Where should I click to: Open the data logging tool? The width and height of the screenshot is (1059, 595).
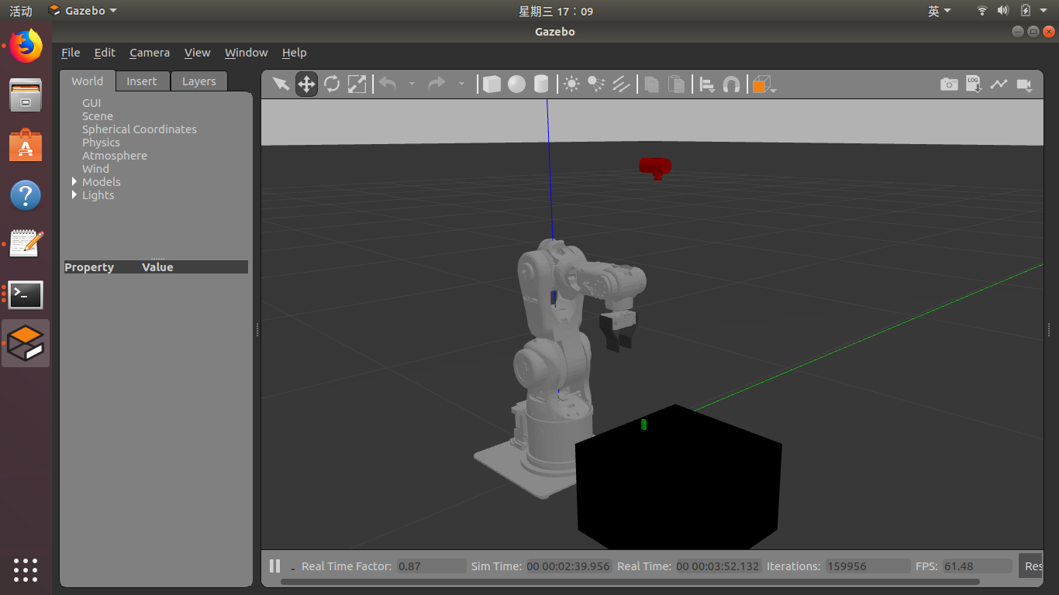click(x=974, y=84)
